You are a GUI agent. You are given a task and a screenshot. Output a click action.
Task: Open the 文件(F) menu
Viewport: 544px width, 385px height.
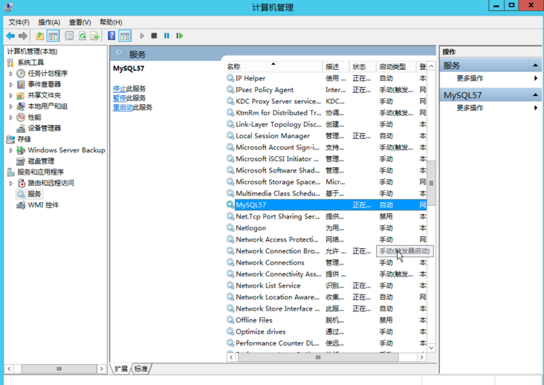pyautogui.click(x=19, y=22)
